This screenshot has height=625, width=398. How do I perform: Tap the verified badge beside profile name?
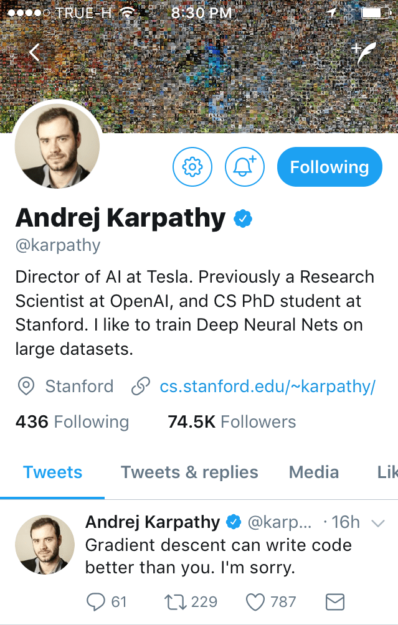coord(242,219)
